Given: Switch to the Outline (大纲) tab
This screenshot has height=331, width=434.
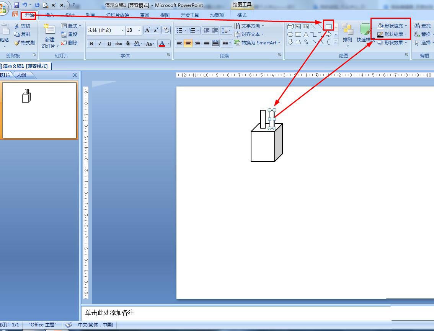Looking at the screenshot, I should 21,75.
